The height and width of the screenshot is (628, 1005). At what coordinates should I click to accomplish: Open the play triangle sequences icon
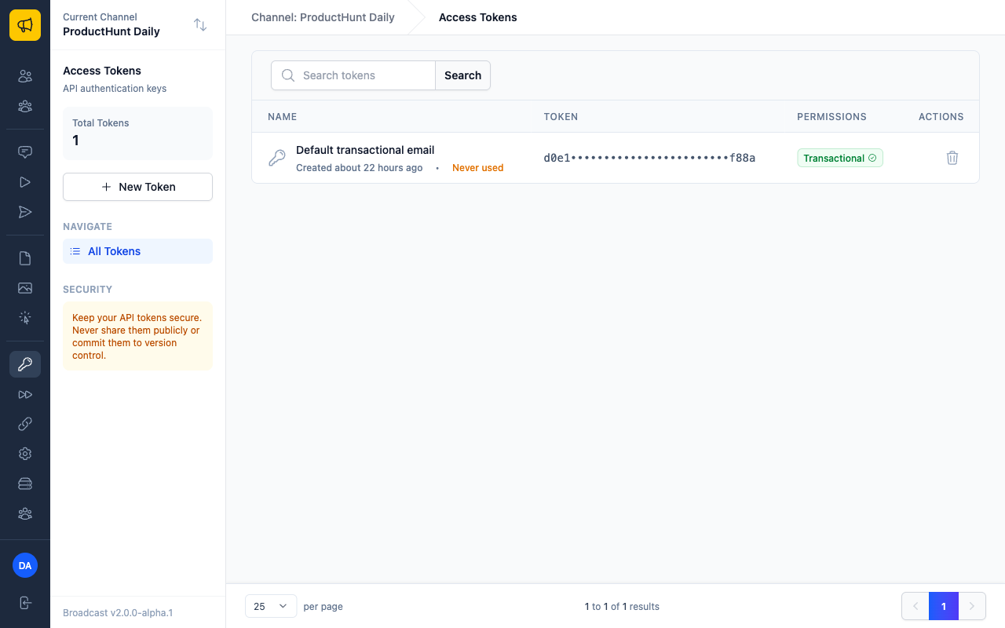25,182
